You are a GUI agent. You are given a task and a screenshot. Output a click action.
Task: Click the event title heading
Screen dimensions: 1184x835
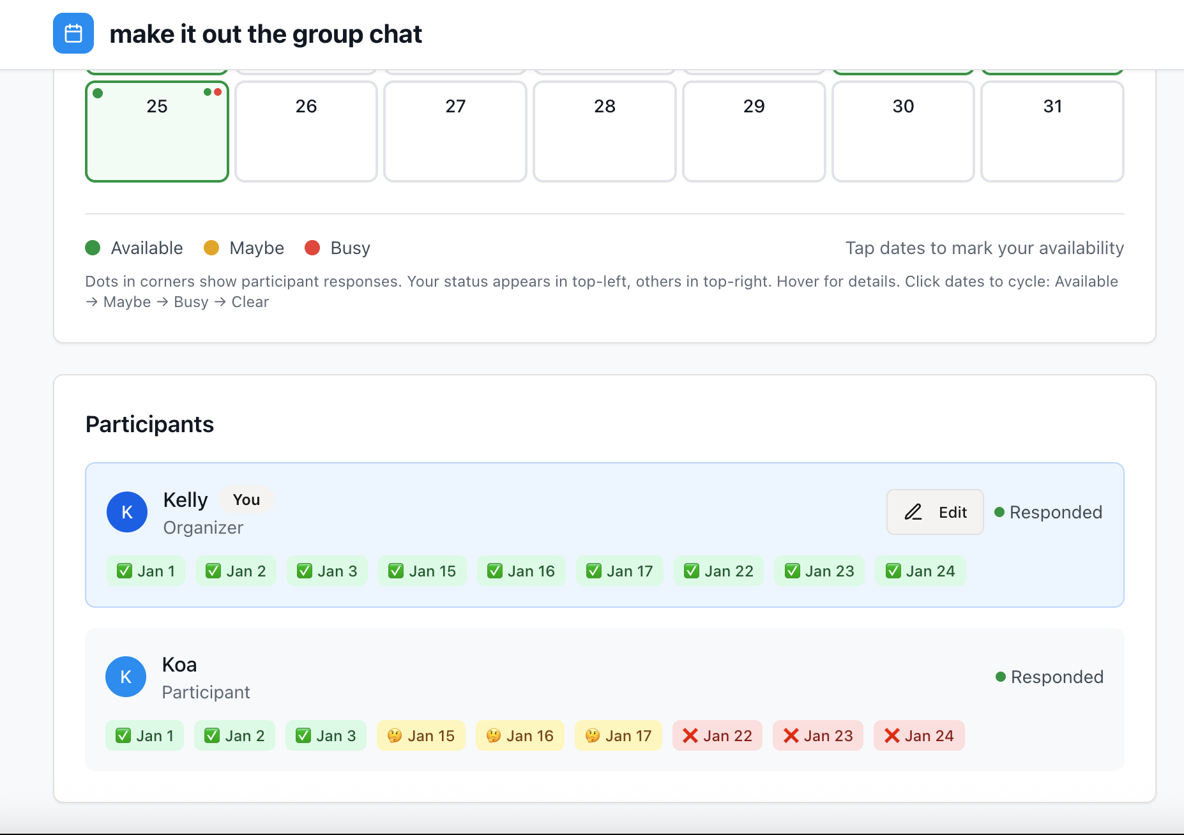(266, 34)
